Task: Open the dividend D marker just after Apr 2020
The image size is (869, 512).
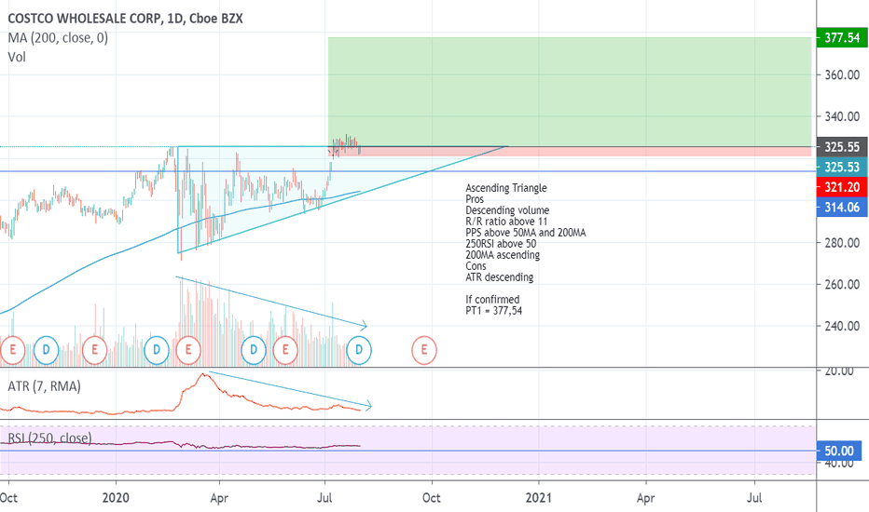Action: (254, 350)
